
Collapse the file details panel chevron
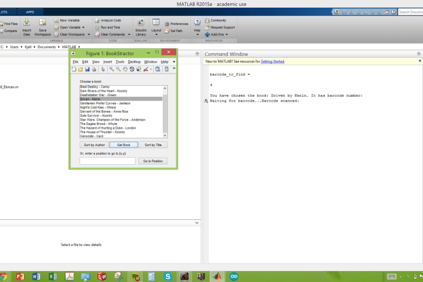tap(197, 223)
